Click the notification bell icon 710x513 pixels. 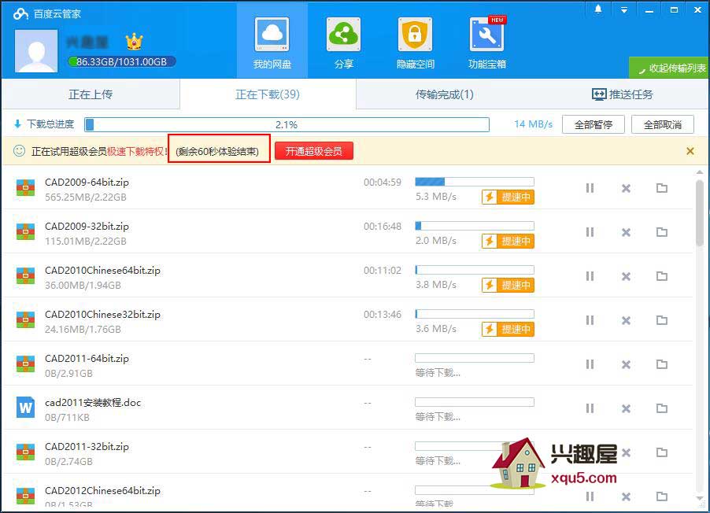[598, 9]
